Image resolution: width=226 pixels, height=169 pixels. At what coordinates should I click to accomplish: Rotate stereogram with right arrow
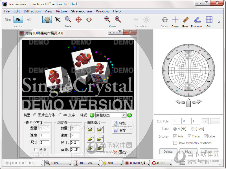click(x=197, y=102)
